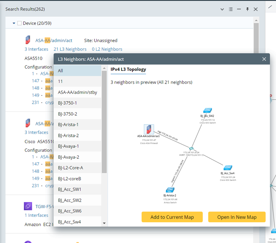Click Add to Current Map button
Viewport: 276px width, 243px height.
click(x=172, y=217)
